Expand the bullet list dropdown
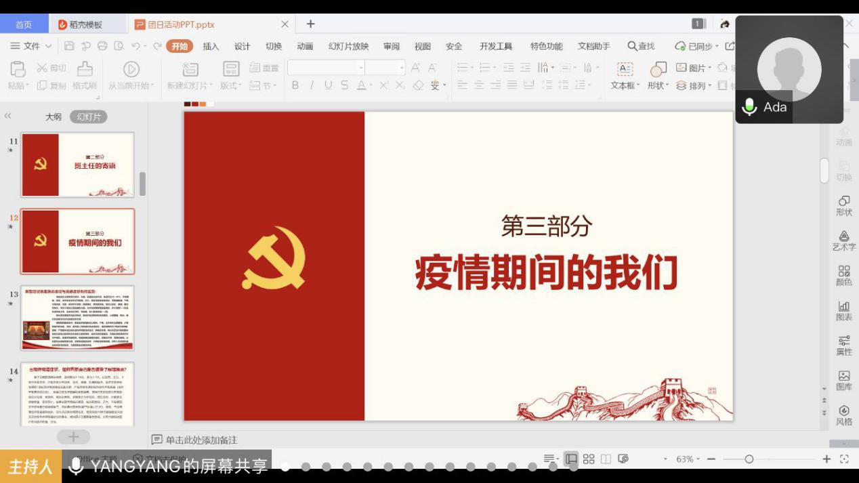 coord(472,68)
